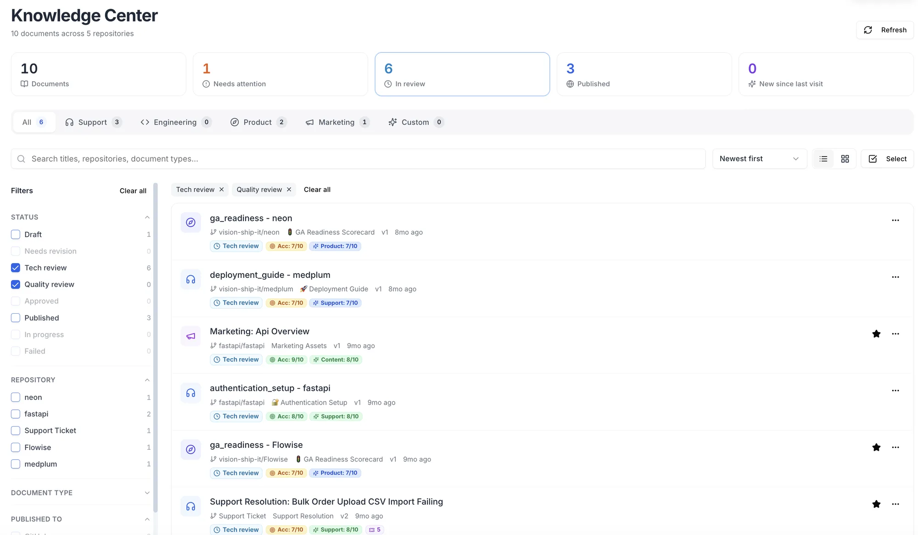Click compass icon of ga_readiness - neon
918x535 pixels.
[190, 223]
